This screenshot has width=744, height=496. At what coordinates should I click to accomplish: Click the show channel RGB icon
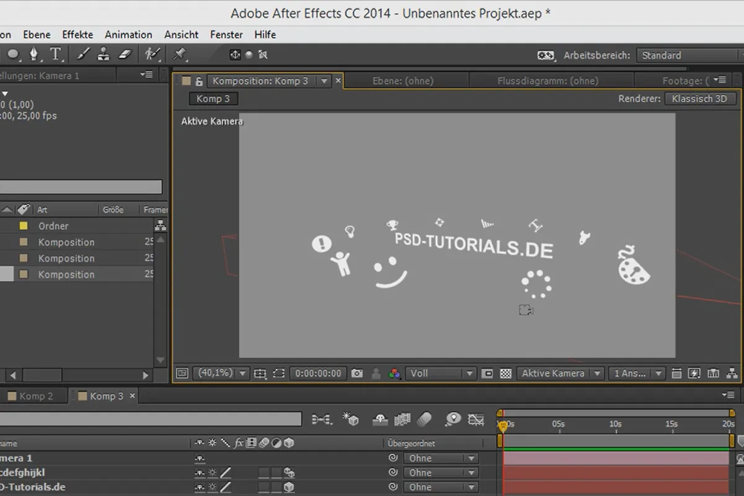click(x=394, y=373)
